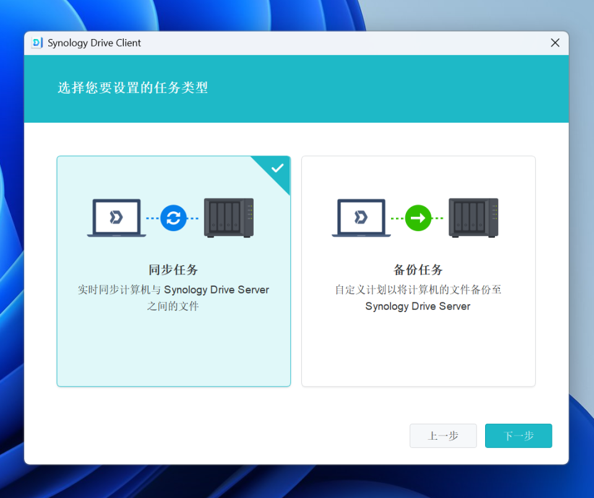Image resolution: width=594 pixels, height=498 pixels.
Task: Click the backup description starting with 自定义计划
Action: pos(418,290)
